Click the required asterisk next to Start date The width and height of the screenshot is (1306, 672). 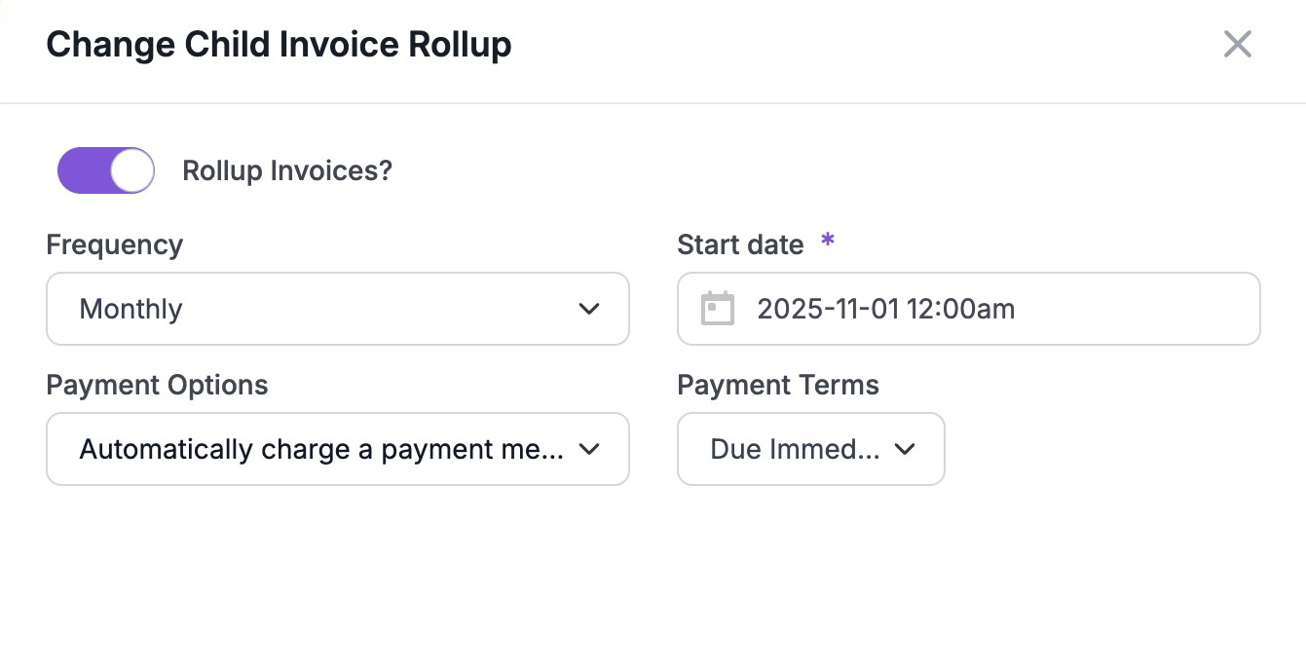tap(828, 241)
